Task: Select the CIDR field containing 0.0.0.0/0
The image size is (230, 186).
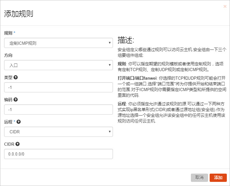Action: (59, 154)
